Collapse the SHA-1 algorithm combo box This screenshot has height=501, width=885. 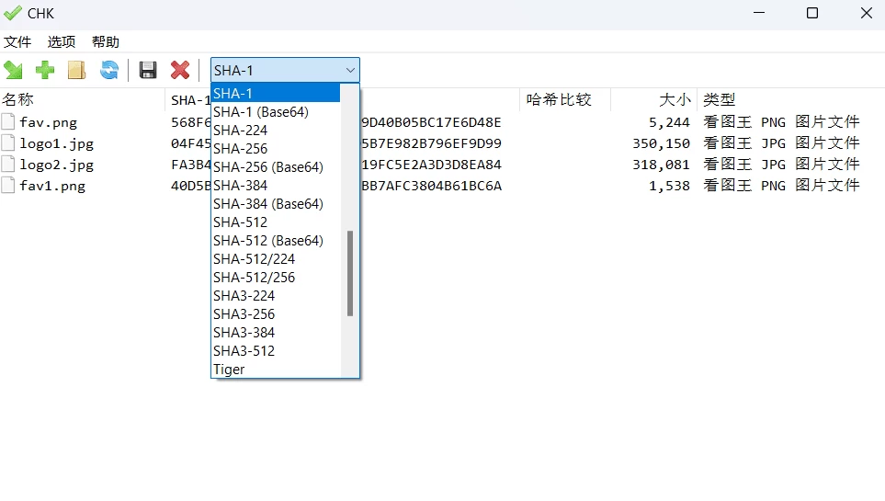tap(350, 71)
